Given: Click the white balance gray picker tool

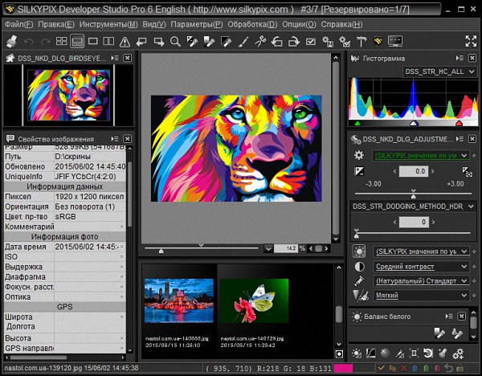Looking at the screenshot, I should click(439, 333).
